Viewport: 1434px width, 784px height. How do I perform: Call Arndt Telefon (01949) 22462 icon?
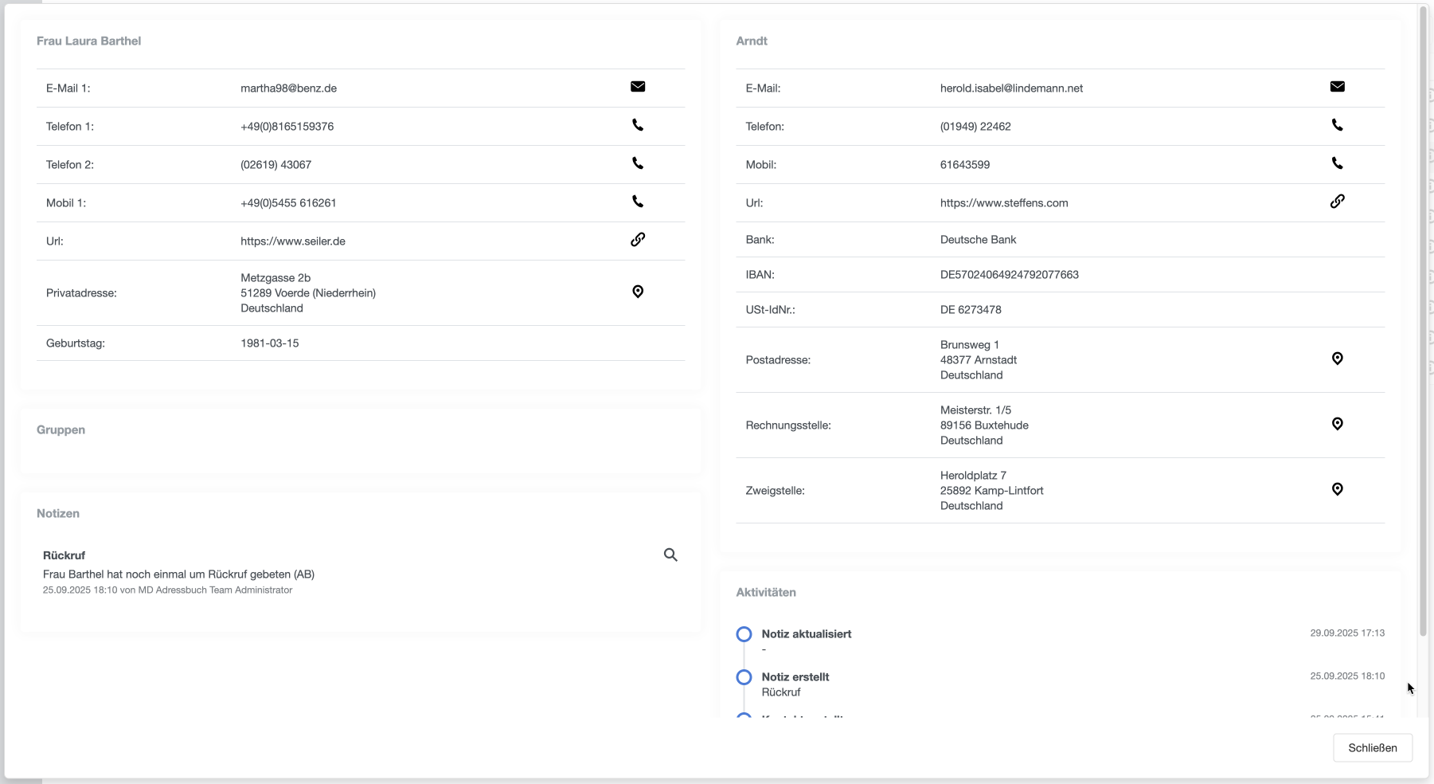pyautogui.click(x=1337, y=125)
